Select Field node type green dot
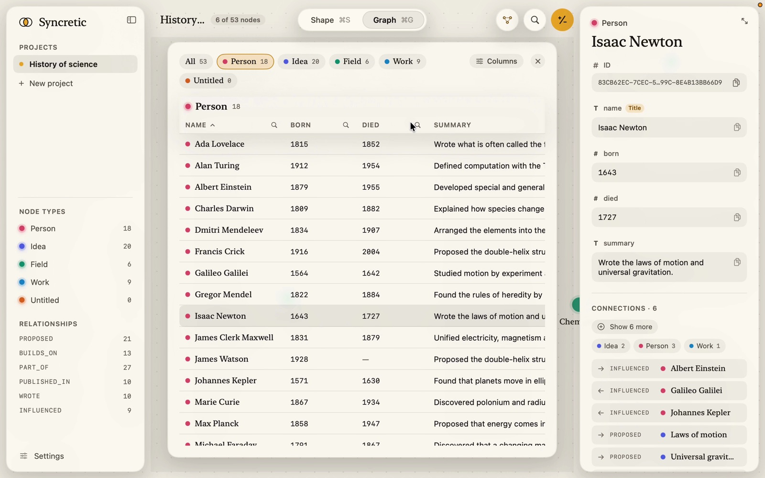 22,264
